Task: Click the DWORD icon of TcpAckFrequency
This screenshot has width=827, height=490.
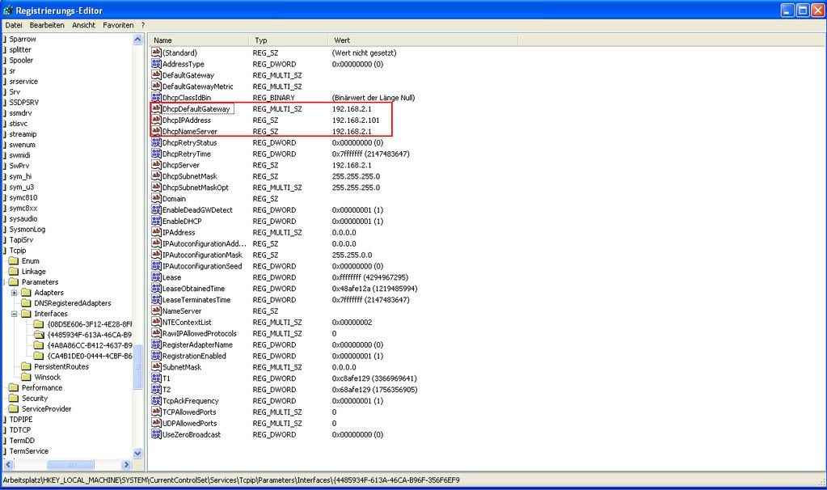Action: [156, 400]
